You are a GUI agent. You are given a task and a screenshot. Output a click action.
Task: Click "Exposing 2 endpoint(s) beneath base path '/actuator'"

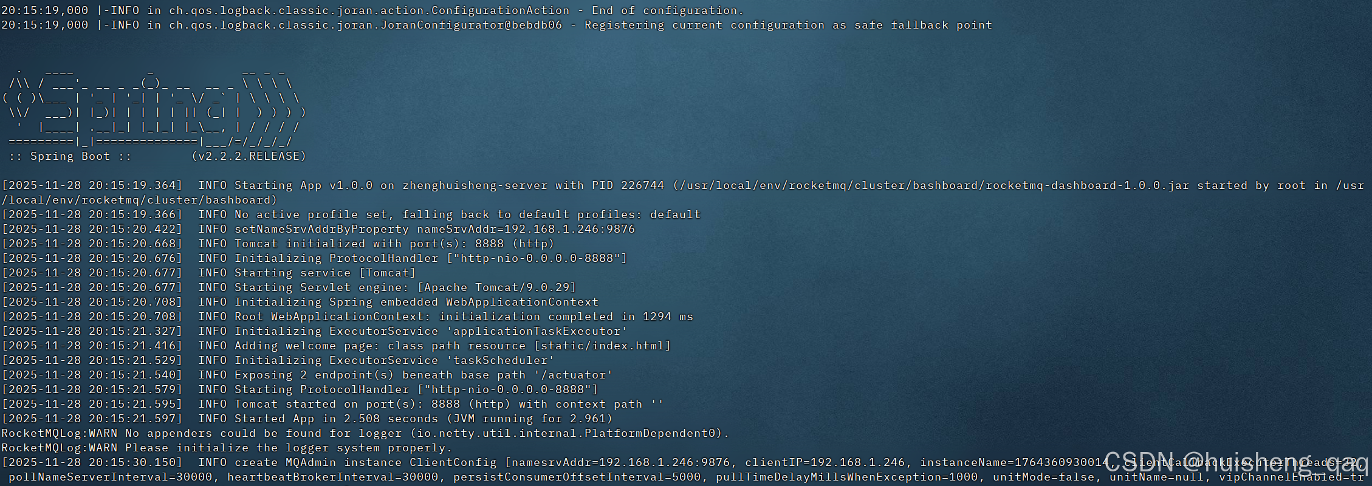[x=424, y=375]
